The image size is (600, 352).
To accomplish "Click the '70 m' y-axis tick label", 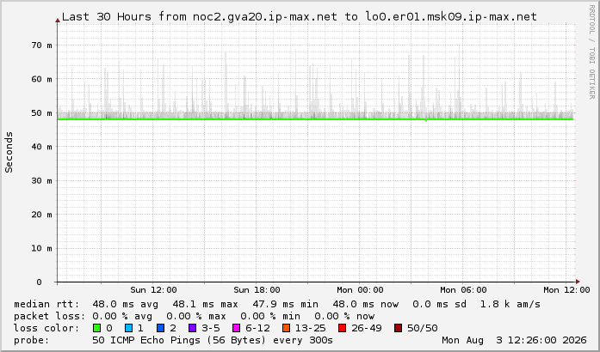I will 41,45.
